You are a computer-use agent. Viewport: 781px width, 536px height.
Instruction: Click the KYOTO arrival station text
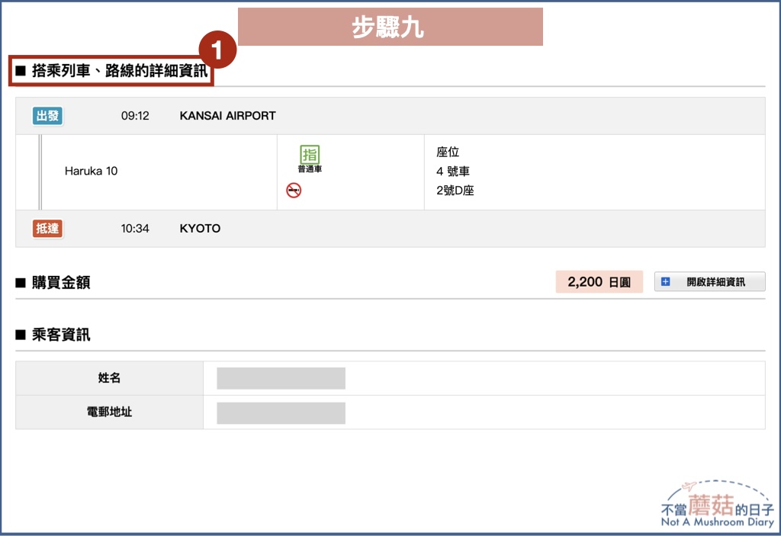click(x=200, y=228)
